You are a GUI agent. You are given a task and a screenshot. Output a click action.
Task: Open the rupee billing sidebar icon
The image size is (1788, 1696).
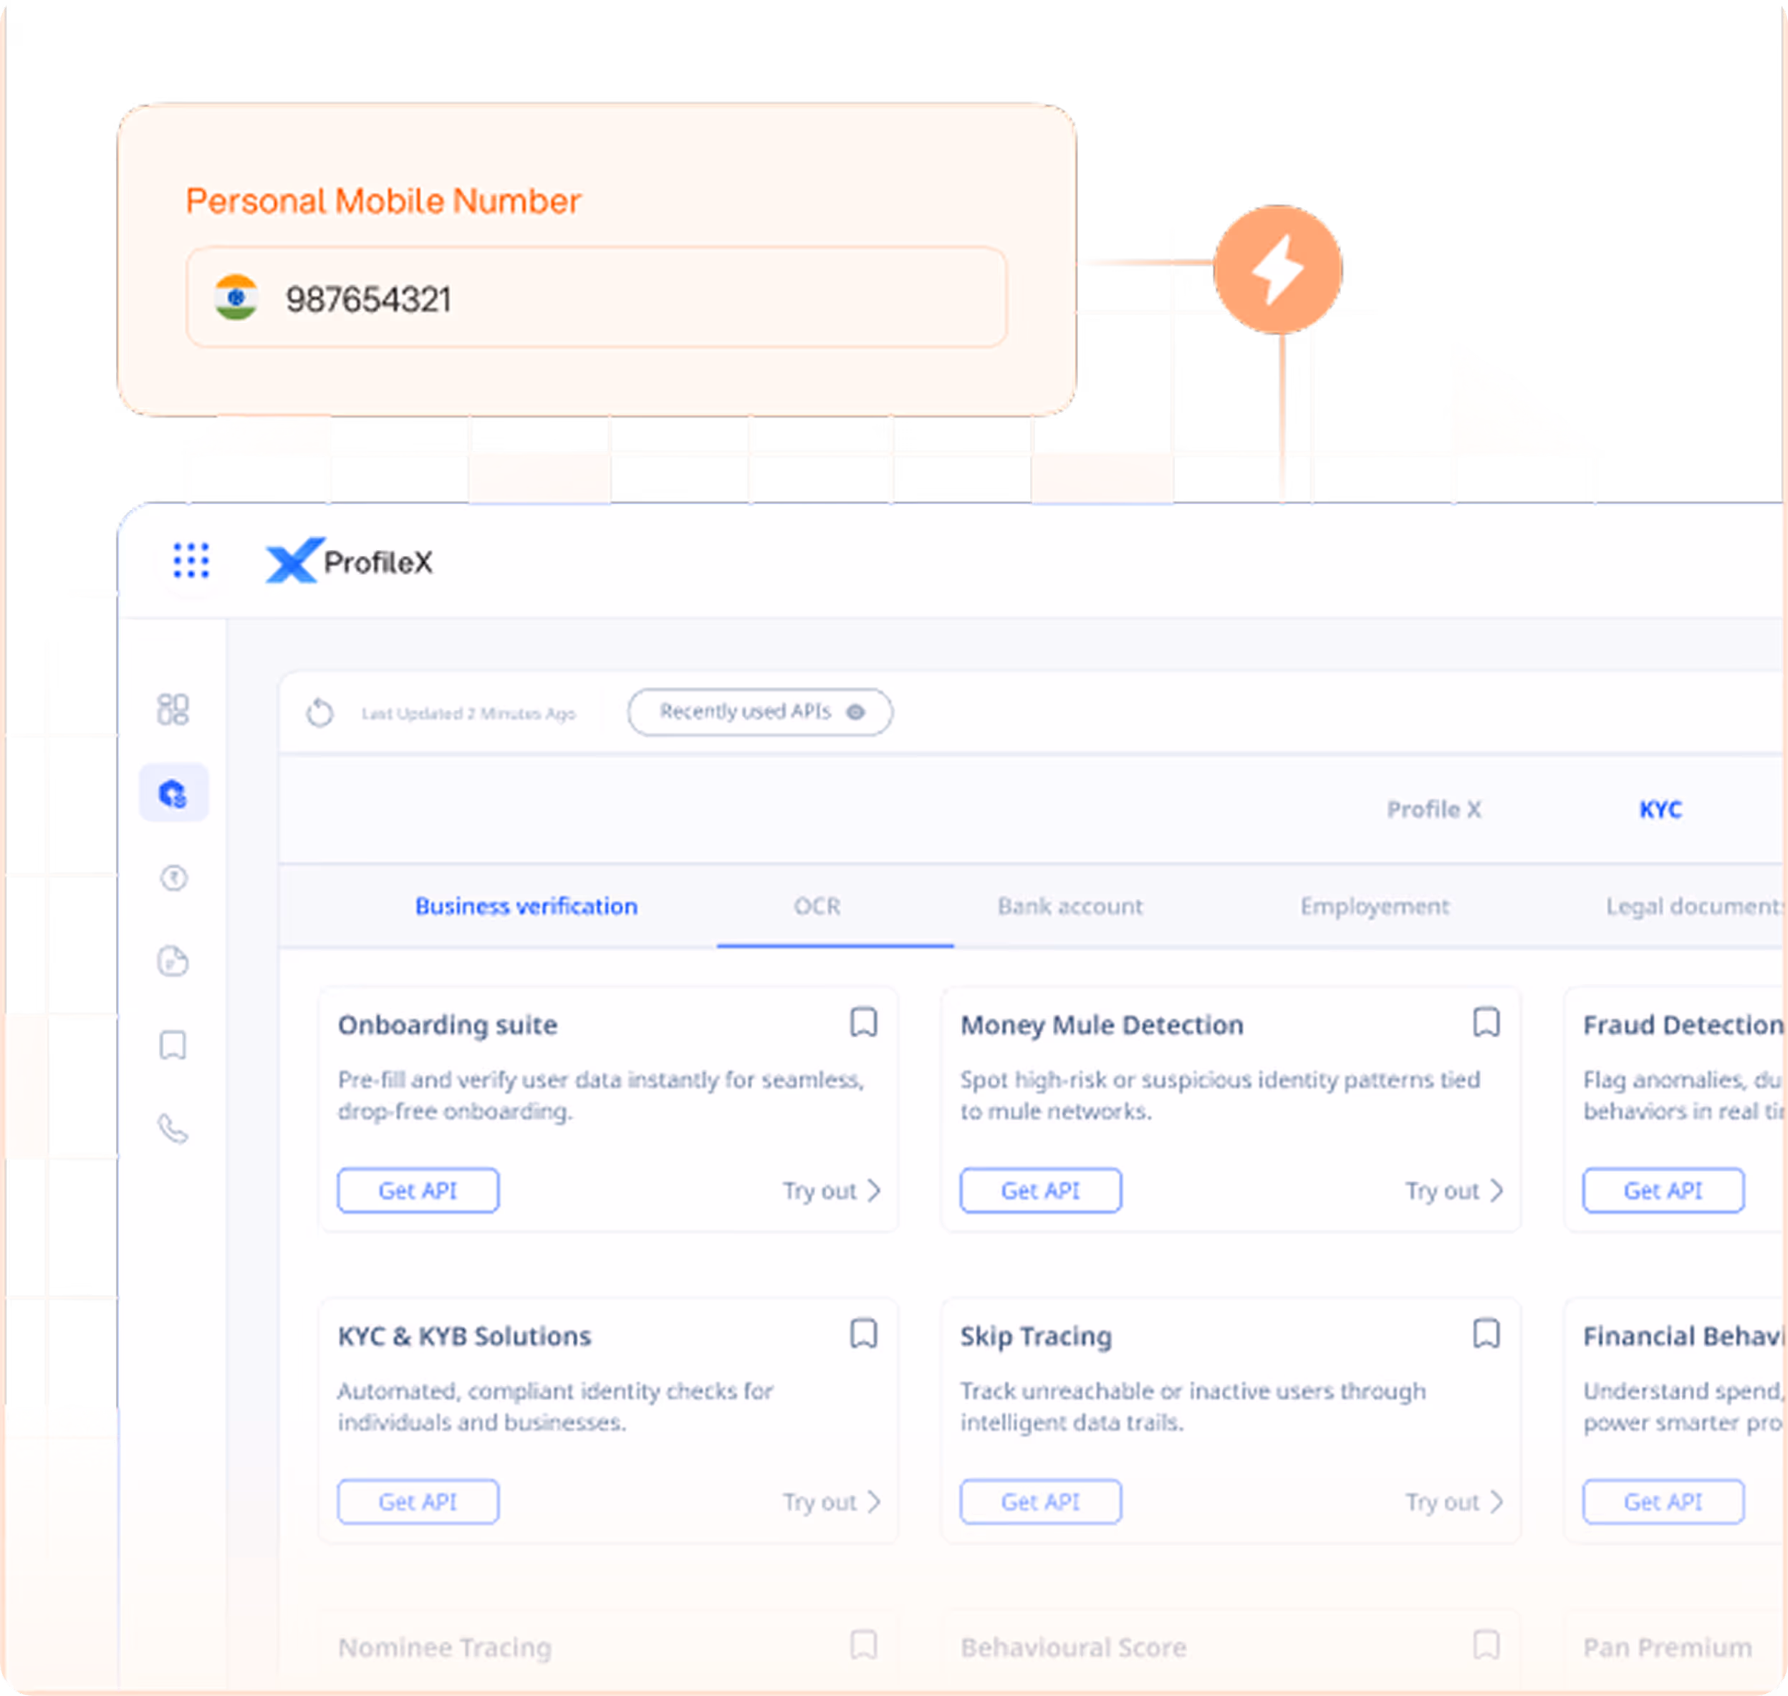click(x=173, y=878)
